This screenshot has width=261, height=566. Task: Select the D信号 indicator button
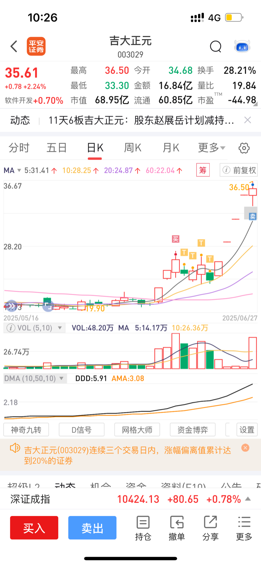point(82,430)
